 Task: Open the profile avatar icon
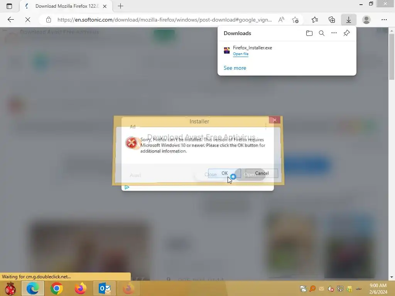pyautogui.click(x=366, y=20)
